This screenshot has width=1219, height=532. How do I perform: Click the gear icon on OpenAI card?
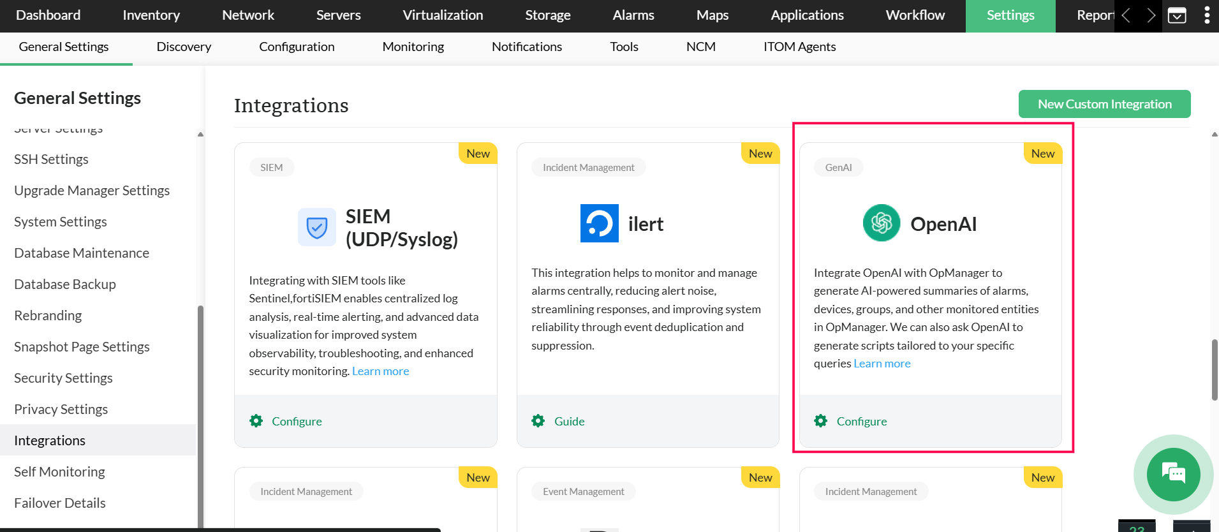[820, 421]
